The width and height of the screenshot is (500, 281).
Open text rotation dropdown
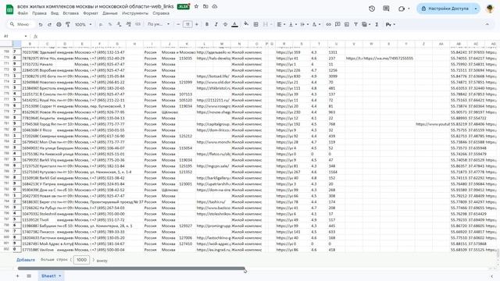click(x=316, y=24)
